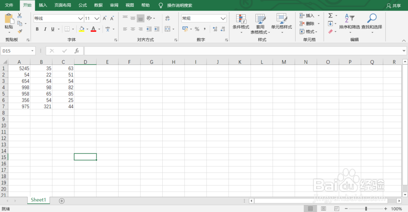Toggle center text alignment
Image resolution: width=408 pixels, height=212 pixels.
(133, 29)
